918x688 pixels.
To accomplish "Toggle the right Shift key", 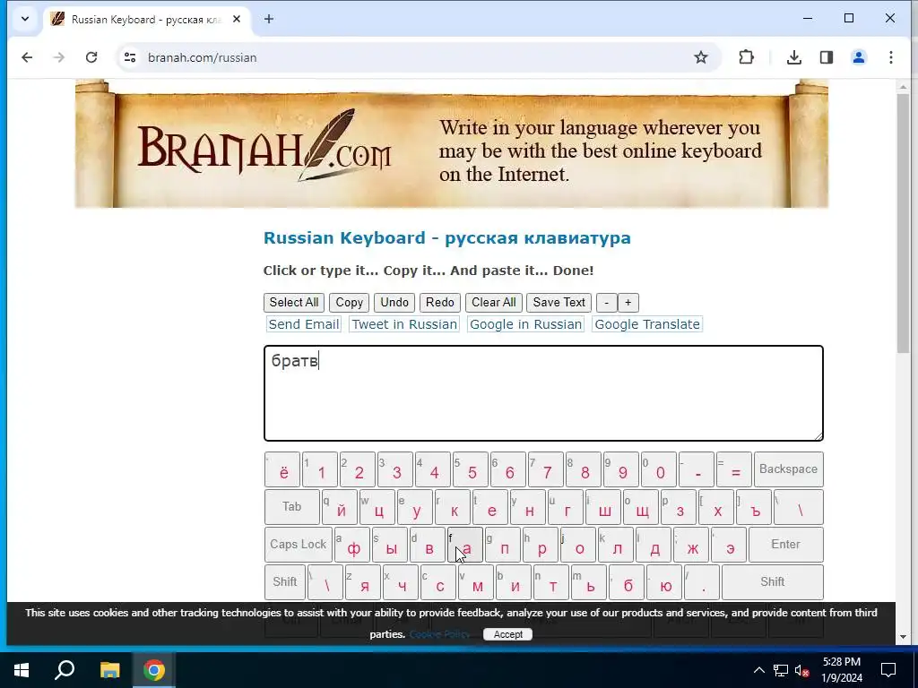I will 772,582.
